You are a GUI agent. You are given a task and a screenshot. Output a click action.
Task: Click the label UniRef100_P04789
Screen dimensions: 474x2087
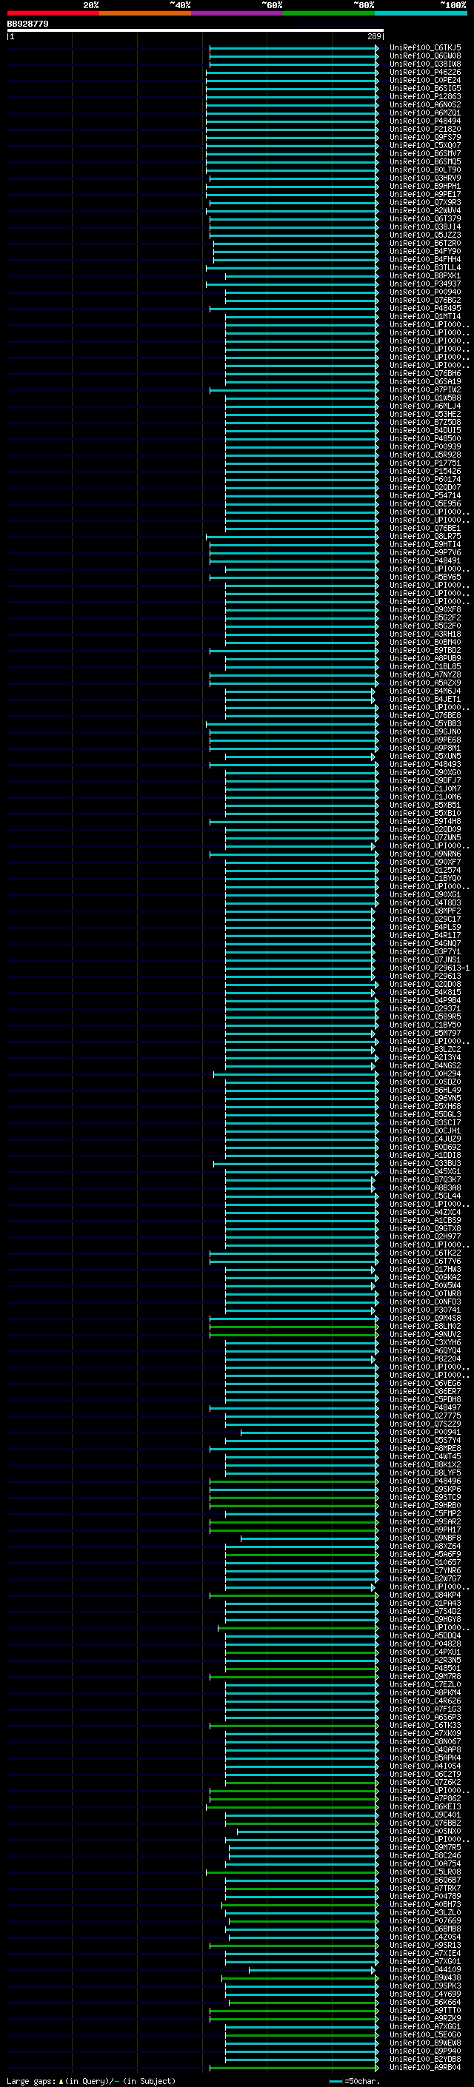tap(425, 1897)
